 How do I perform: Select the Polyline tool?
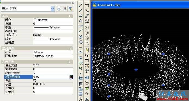(80, 16)
